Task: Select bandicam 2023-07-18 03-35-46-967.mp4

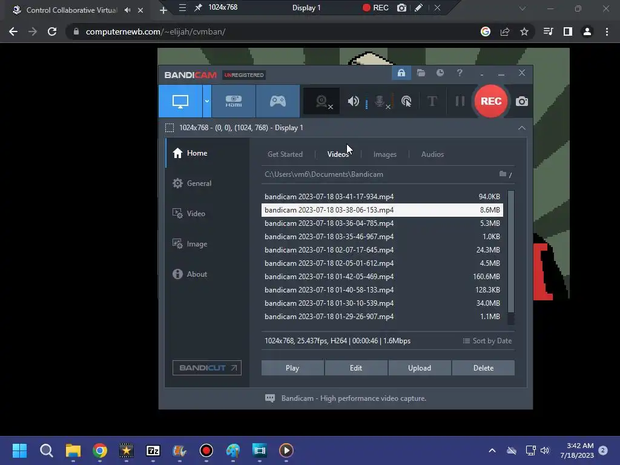Action: click(x=382, y=237)
